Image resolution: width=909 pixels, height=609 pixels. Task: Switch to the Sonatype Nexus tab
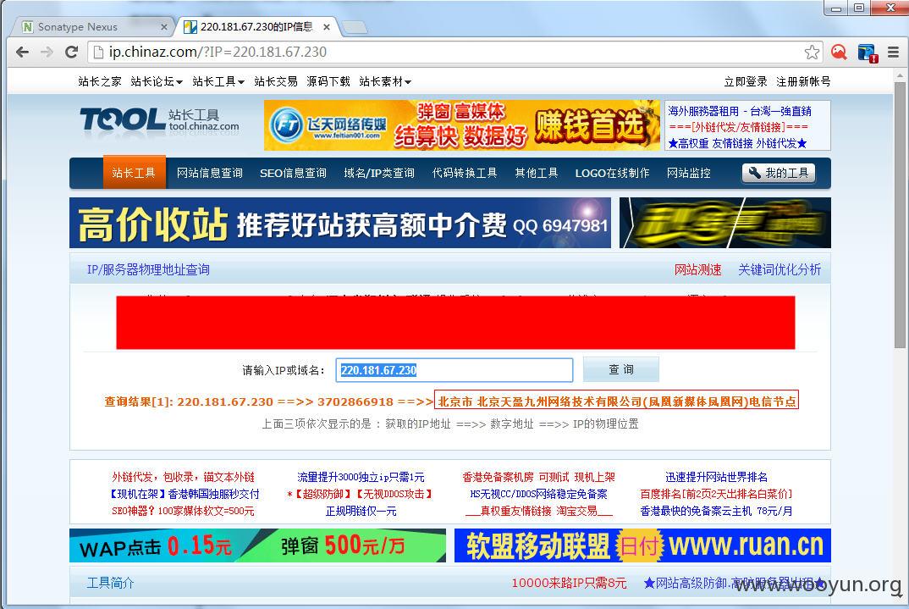pos(93,26)
